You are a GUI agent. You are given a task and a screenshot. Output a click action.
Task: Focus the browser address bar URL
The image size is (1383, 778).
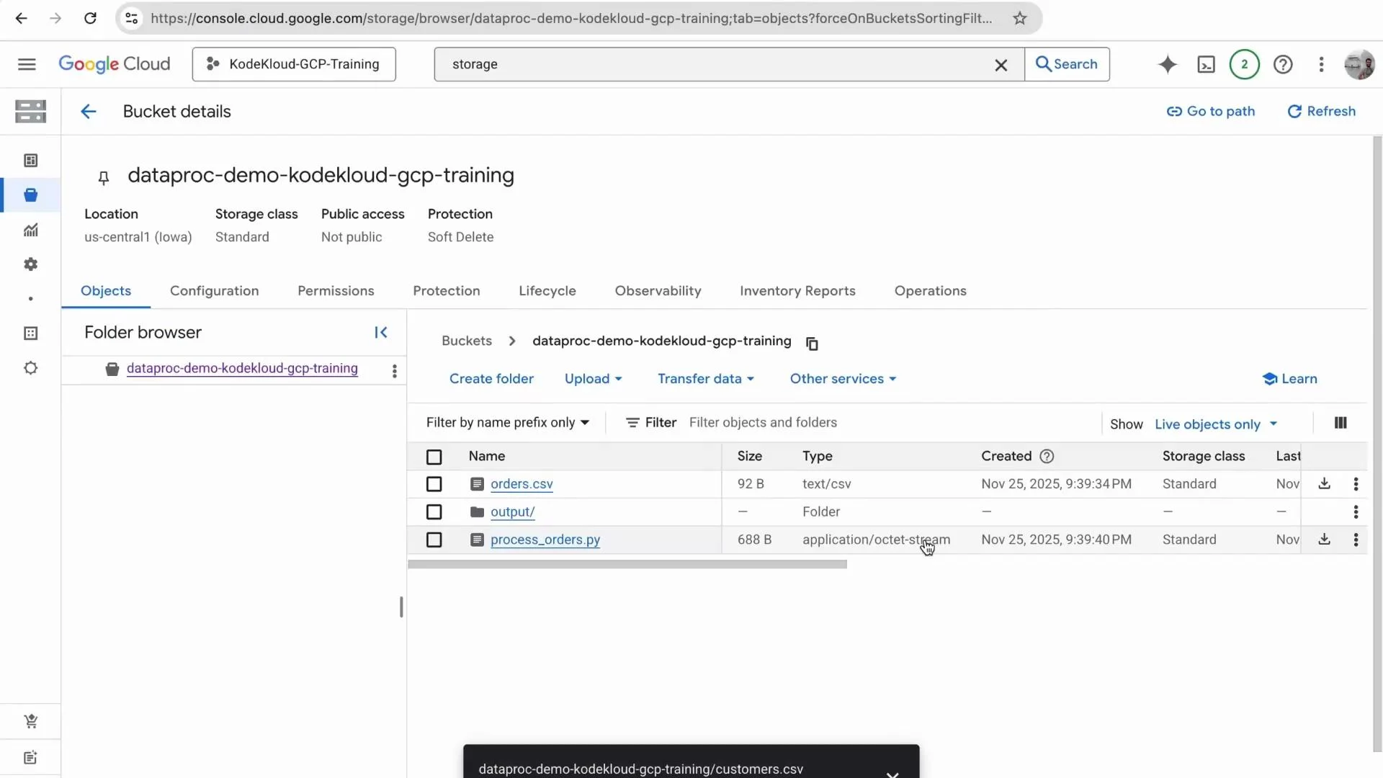pyautogui.click(x=570, y=18)
